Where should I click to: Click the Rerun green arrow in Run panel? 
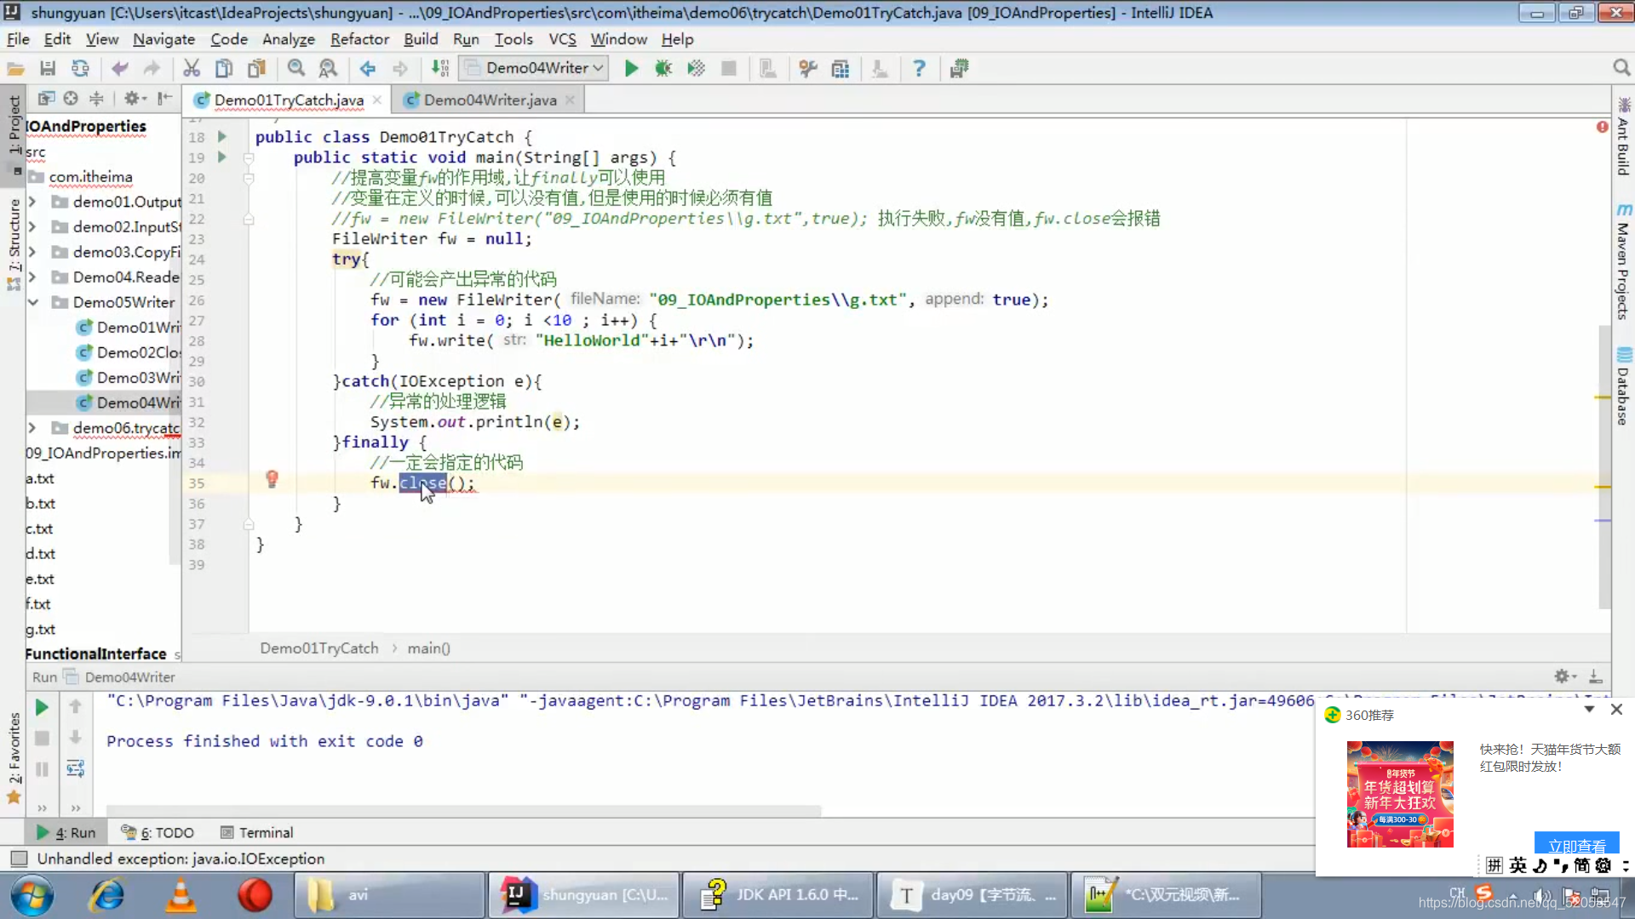41,707
